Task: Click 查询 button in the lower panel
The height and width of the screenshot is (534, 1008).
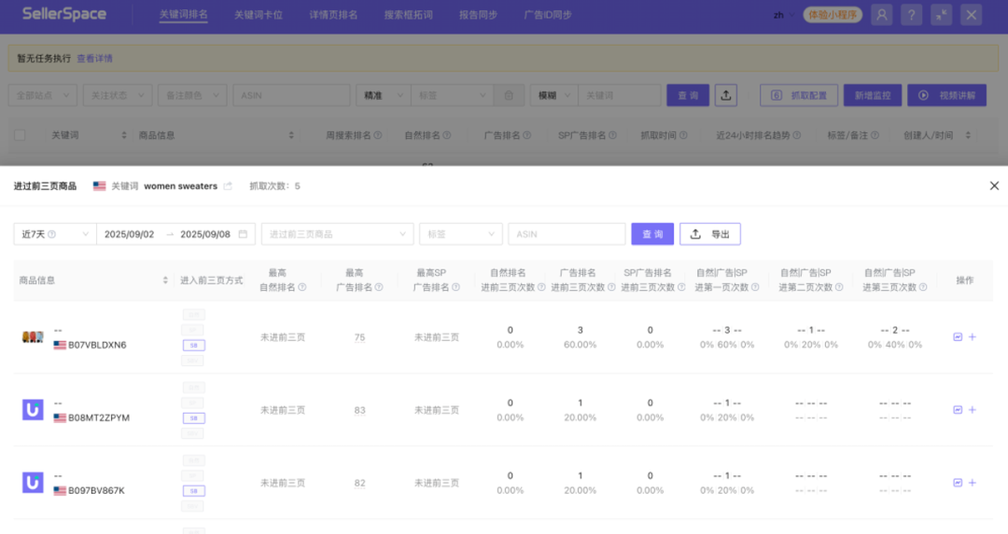Action: (x=652, y=234)
